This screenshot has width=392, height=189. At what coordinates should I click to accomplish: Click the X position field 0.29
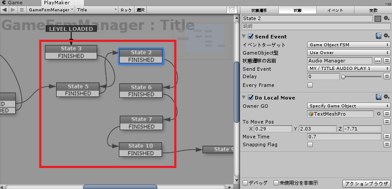273,129
